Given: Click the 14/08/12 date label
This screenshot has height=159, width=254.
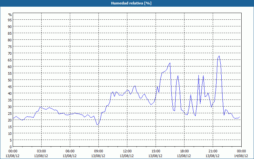Looking at the screenshot, I should pyautogui.click(x=241, y=156).
